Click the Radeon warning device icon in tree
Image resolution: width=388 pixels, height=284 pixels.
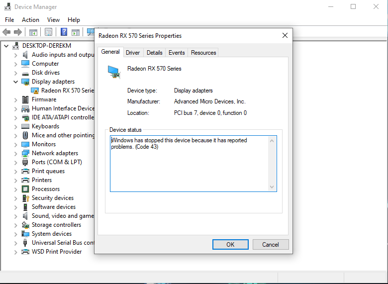35,91
